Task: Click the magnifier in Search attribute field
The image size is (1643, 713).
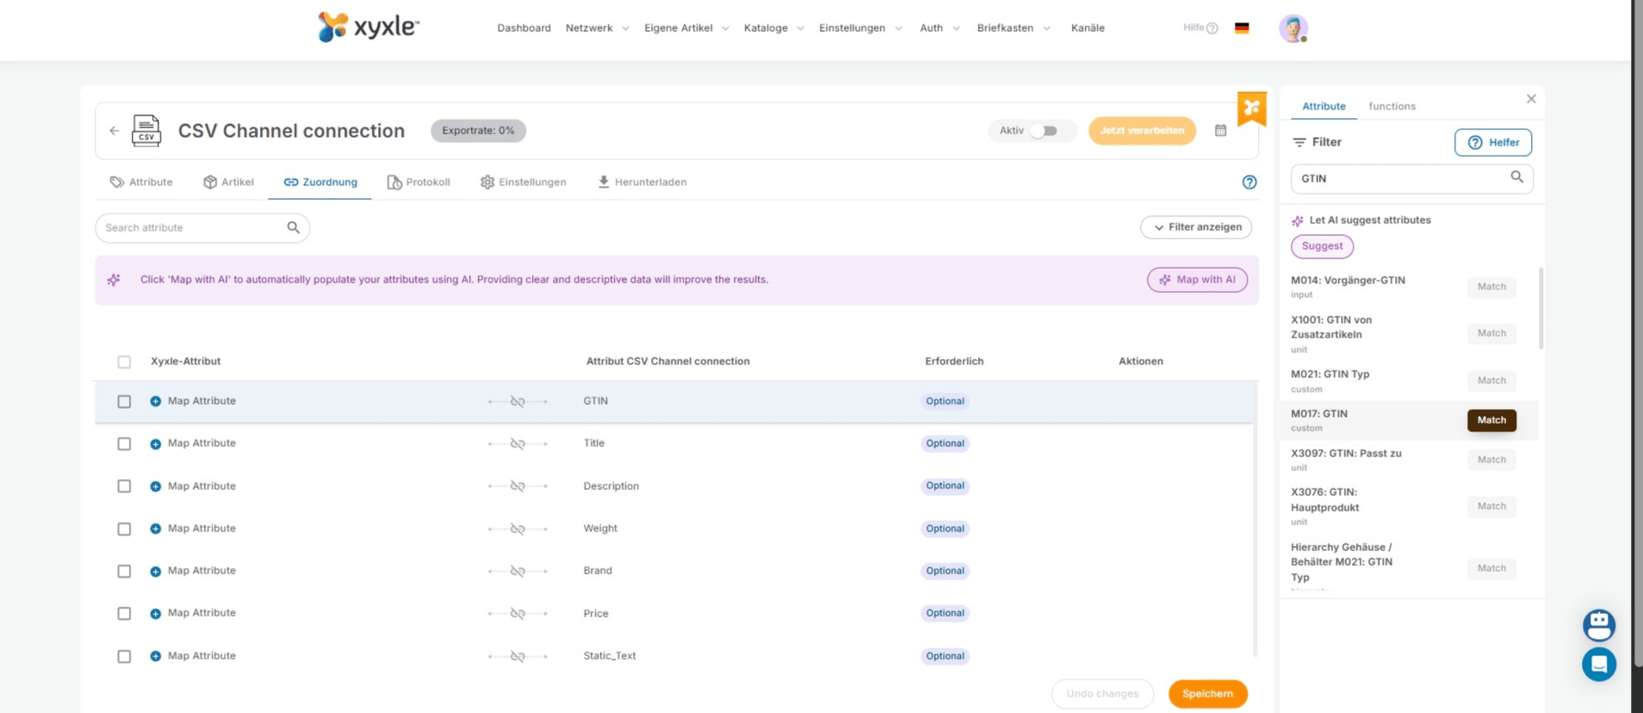Action: point(293,228)
